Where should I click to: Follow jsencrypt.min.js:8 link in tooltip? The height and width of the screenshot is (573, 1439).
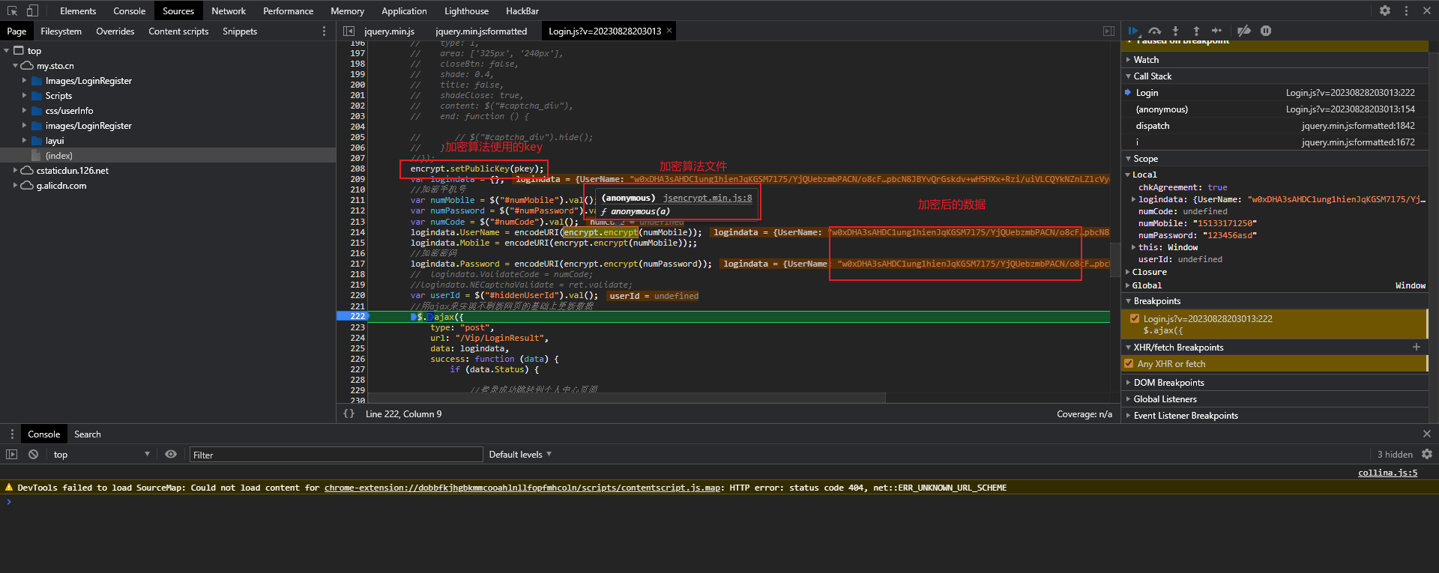point(708,198)
